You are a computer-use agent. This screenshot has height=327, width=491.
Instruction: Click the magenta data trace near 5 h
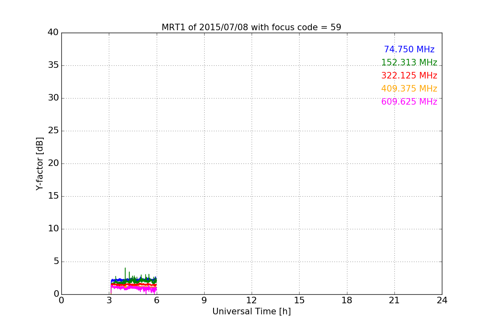tap(141, 288)
